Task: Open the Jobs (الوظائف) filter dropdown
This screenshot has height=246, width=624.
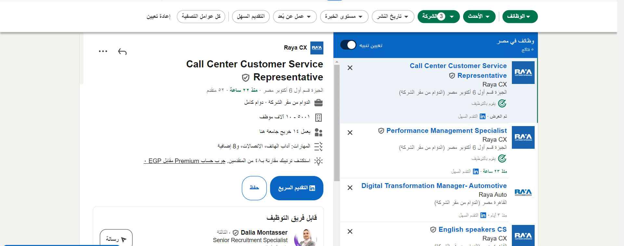Action: [520, 17]
